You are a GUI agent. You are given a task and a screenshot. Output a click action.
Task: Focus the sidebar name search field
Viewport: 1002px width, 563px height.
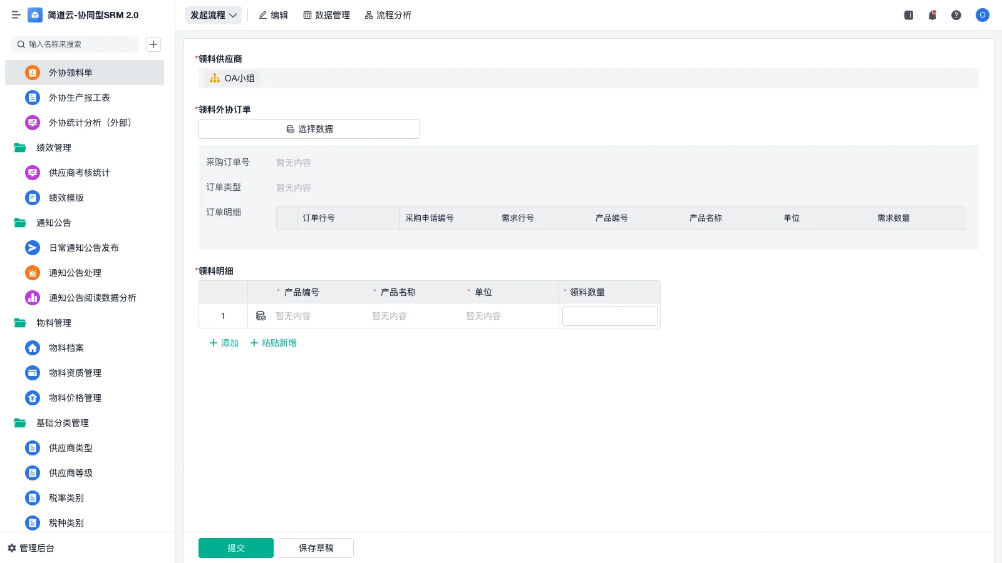[x=75, y=44]
